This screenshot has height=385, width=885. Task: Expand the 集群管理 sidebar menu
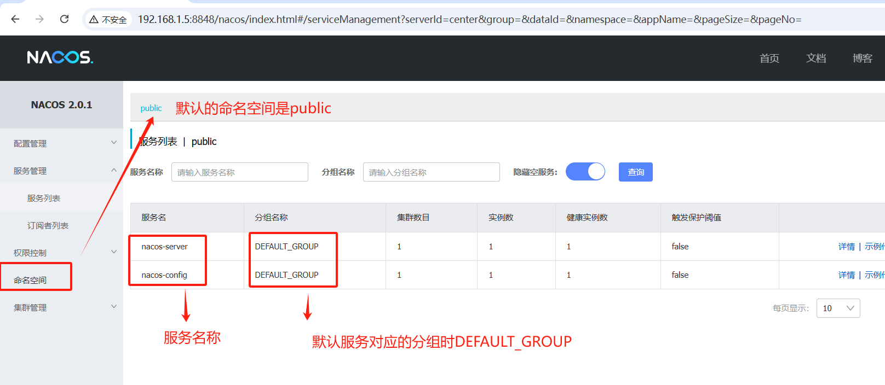pos(61,307)
